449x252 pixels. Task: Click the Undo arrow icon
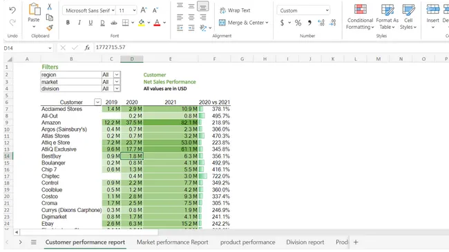[12, 10]
